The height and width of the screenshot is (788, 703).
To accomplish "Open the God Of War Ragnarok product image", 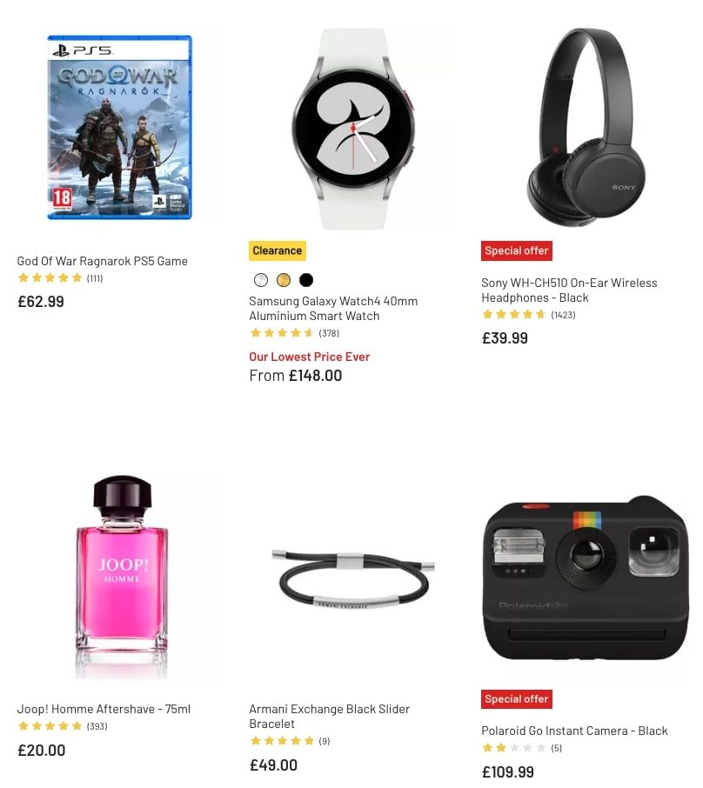I will (120, 127).
